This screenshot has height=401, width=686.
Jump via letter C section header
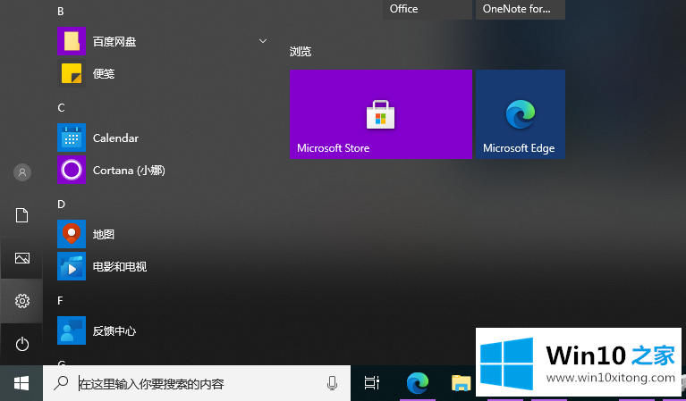tap(61, 107)
